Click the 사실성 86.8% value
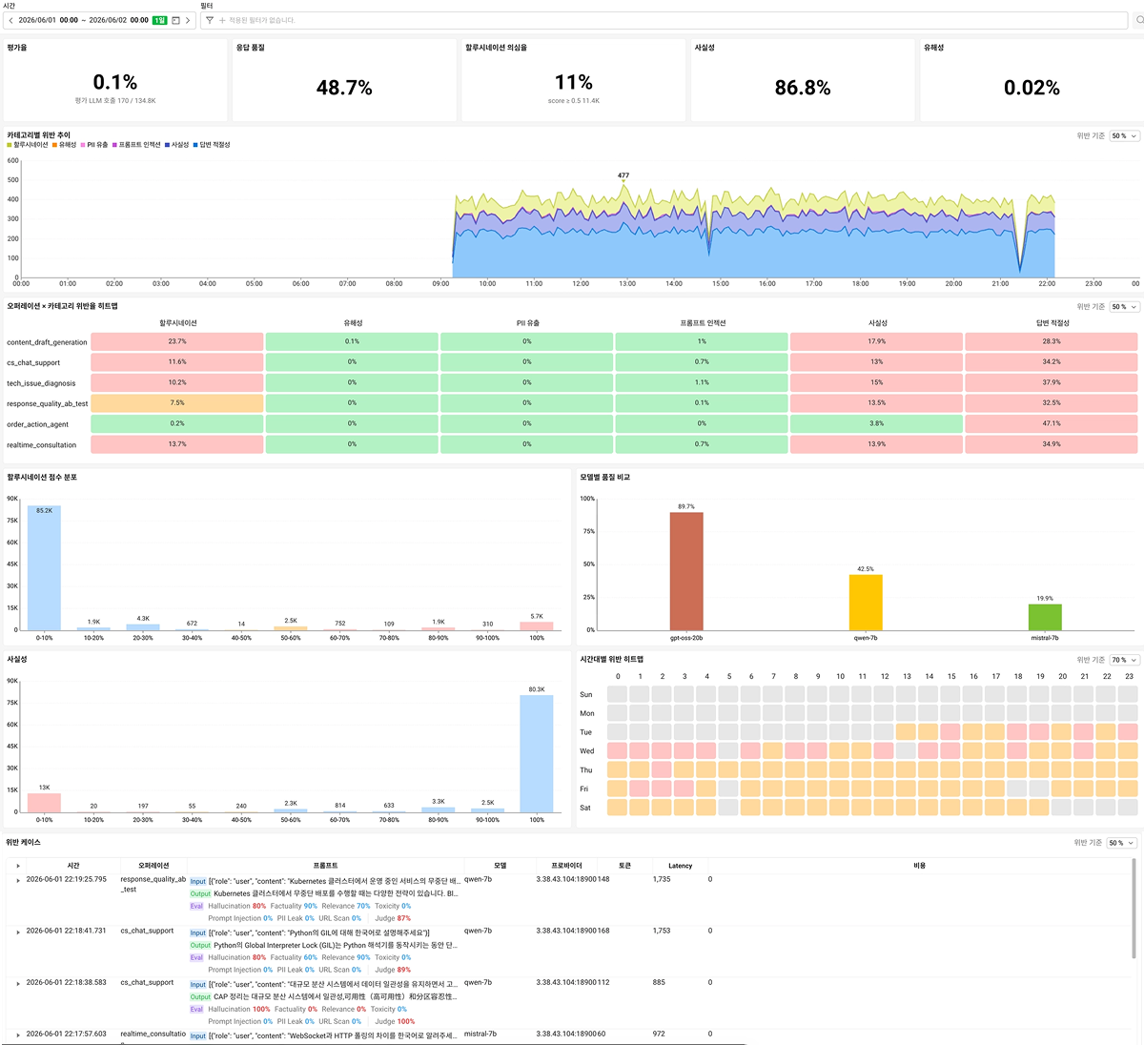This screenshot has height=1045, width=1144. tap(803, 88)
